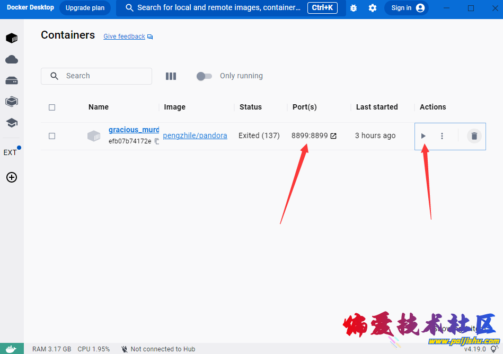Click the 3 hours ago cell

(375, 135)
